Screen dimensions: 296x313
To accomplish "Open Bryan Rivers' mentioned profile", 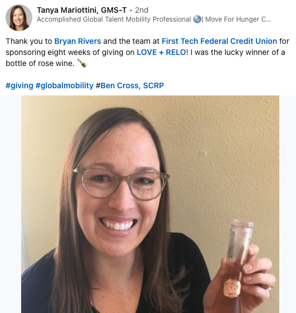I will click(78, 41).
